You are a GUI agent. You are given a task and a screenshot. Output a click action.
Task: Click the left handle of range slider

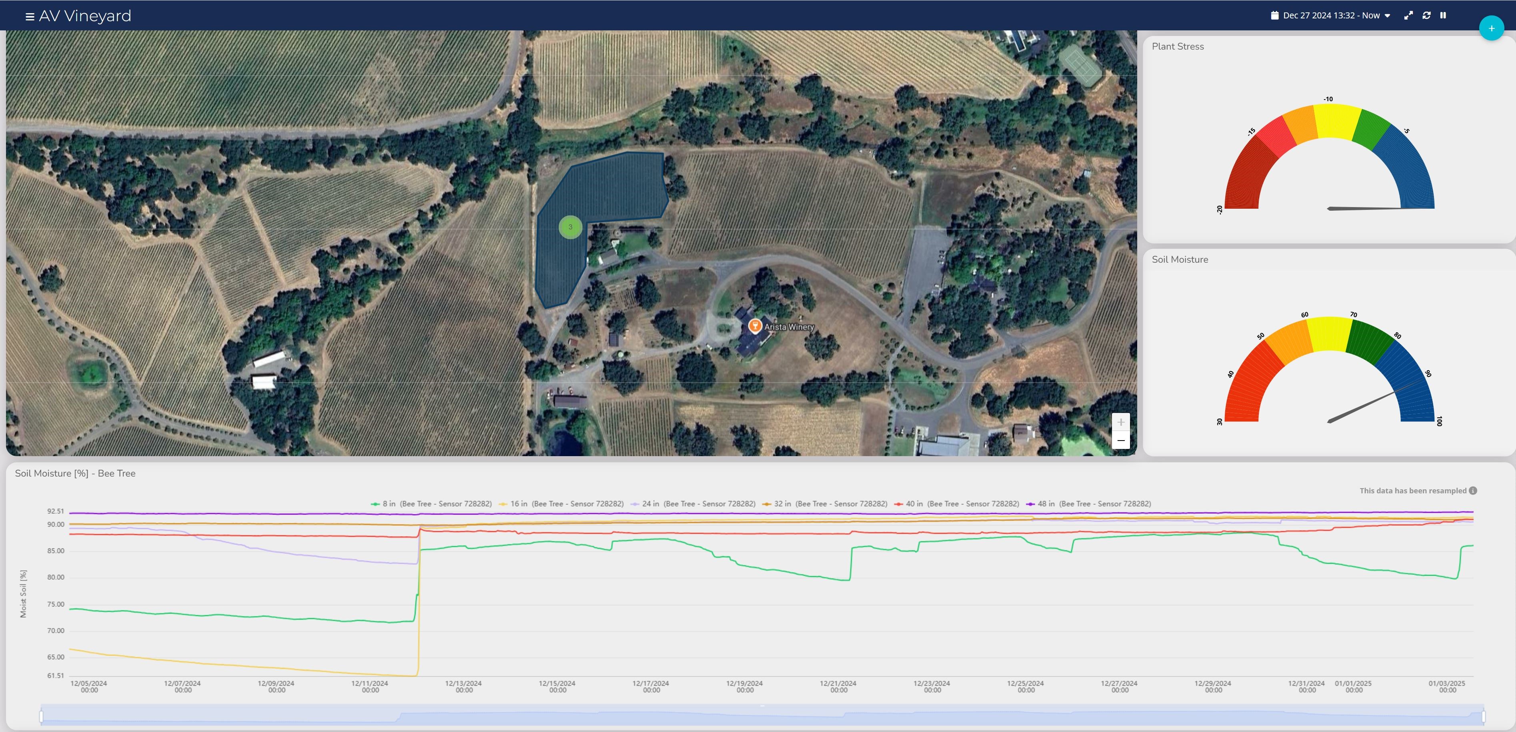click(41, 716)
